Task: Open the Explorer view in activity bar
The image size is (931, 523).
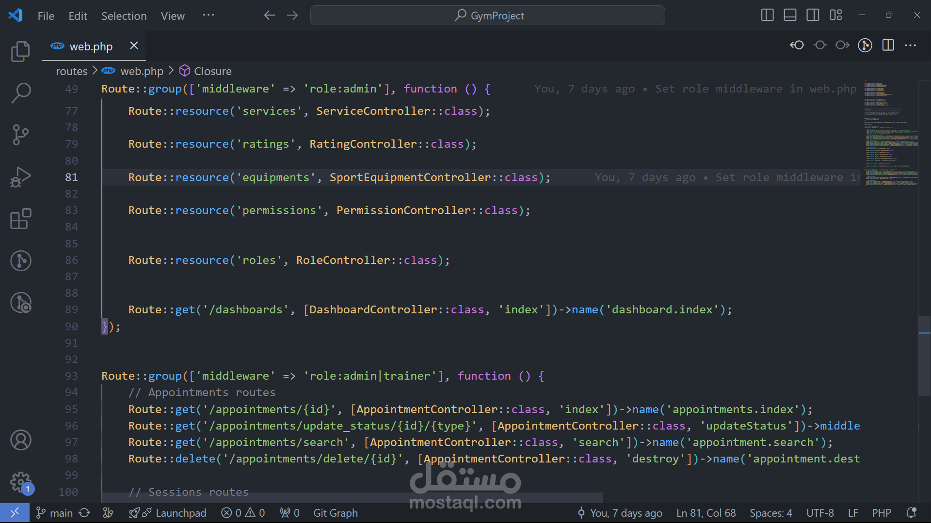Action: coord(20,51)
